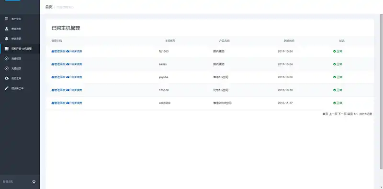The height and width of the screenshot is (189, 383).
Task: Click the host account sadas
Action: point(163,64)
